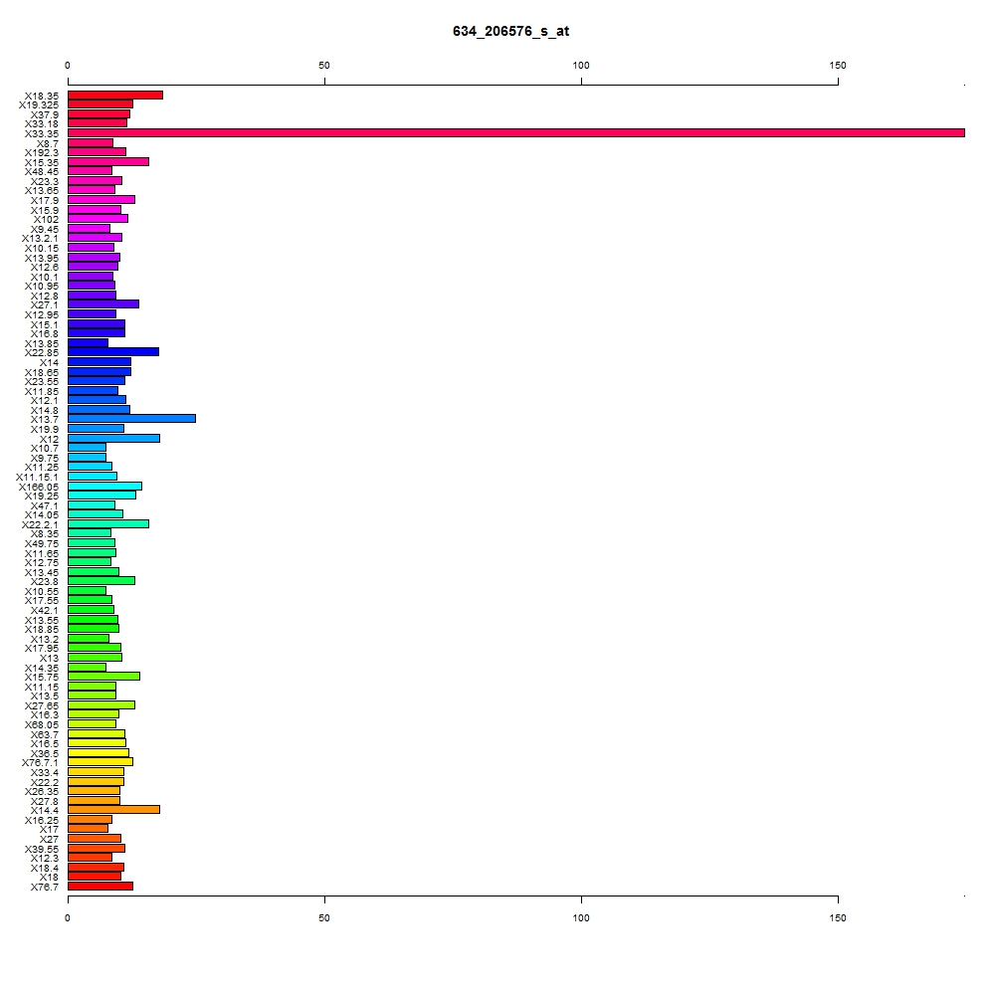The image size is (995, 995).
Task: Select the X18.35 label
Action: pyautogui.click(x=41, y=97)
